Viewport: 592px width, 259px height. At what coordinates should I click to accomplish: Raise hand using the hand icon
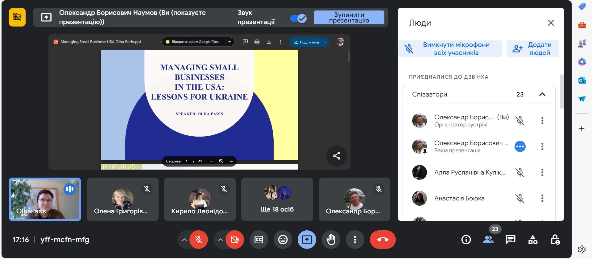pyautogui.click(x=331, y=240)
